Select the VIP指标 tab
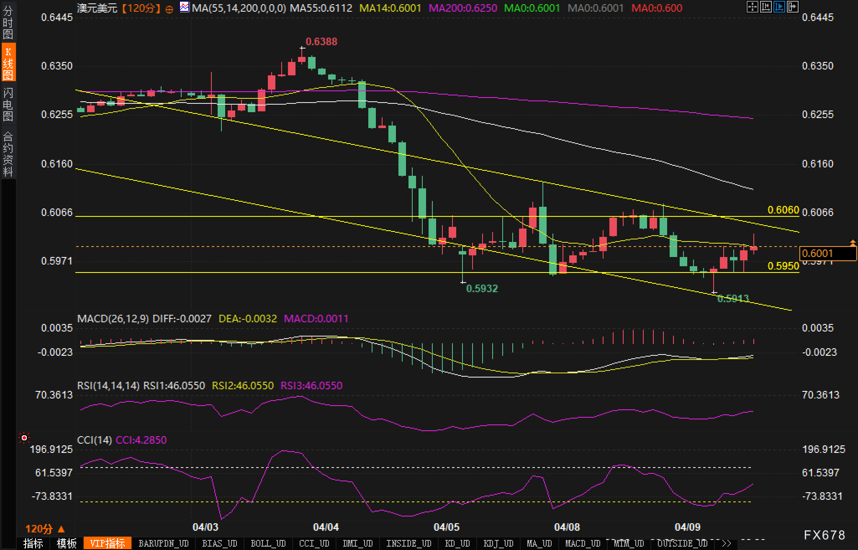The width and height of the screenshot is (858, 550). click(108, 543)
